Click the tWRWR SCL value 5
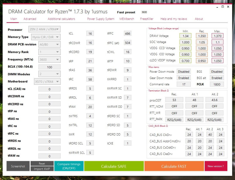 point(90,153)
